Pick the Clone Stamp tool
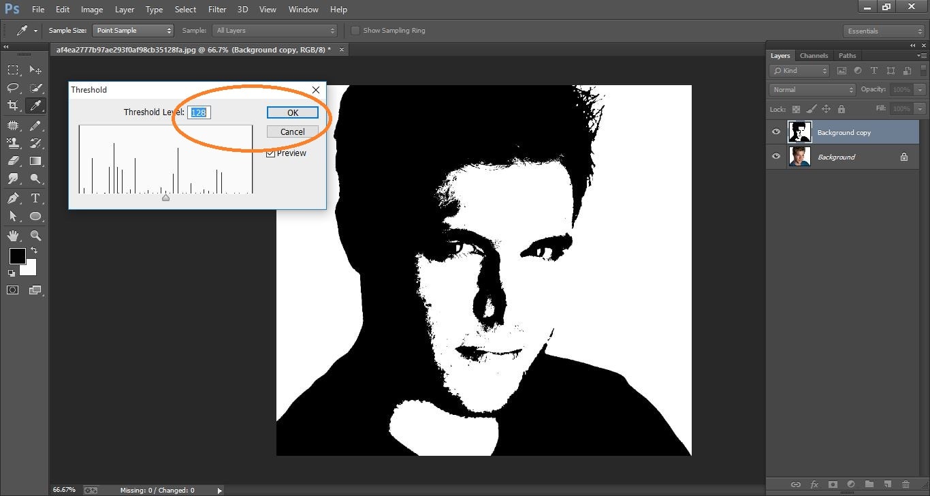This screenshot has height=496, width=930. click(14, 142)
